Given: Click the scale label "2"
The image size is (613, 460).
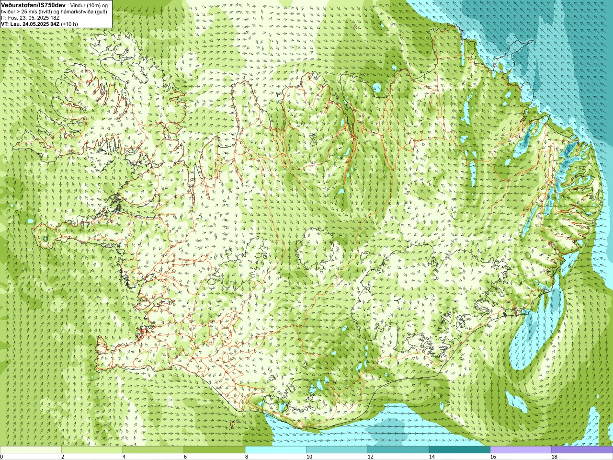Looking at the screenshot, I should (63, 457).
